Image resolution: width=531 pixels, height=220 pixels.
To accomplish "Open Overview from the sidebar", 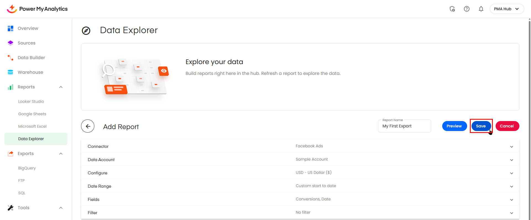I will click(28, 28).
